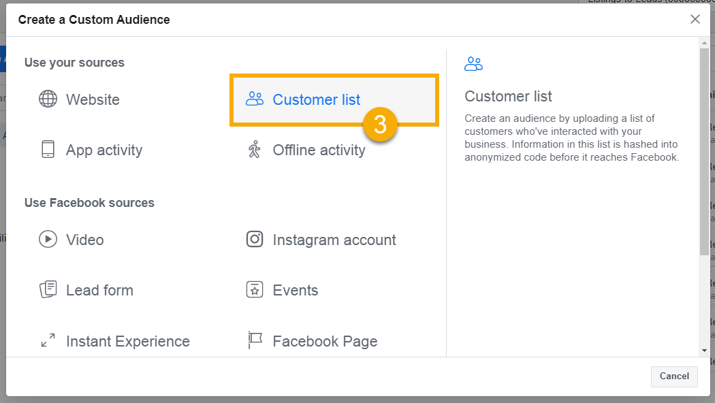This screenshot has height=403, width=715.
Task: Click the Instagram account camera icon
Action: coord(255,239)
